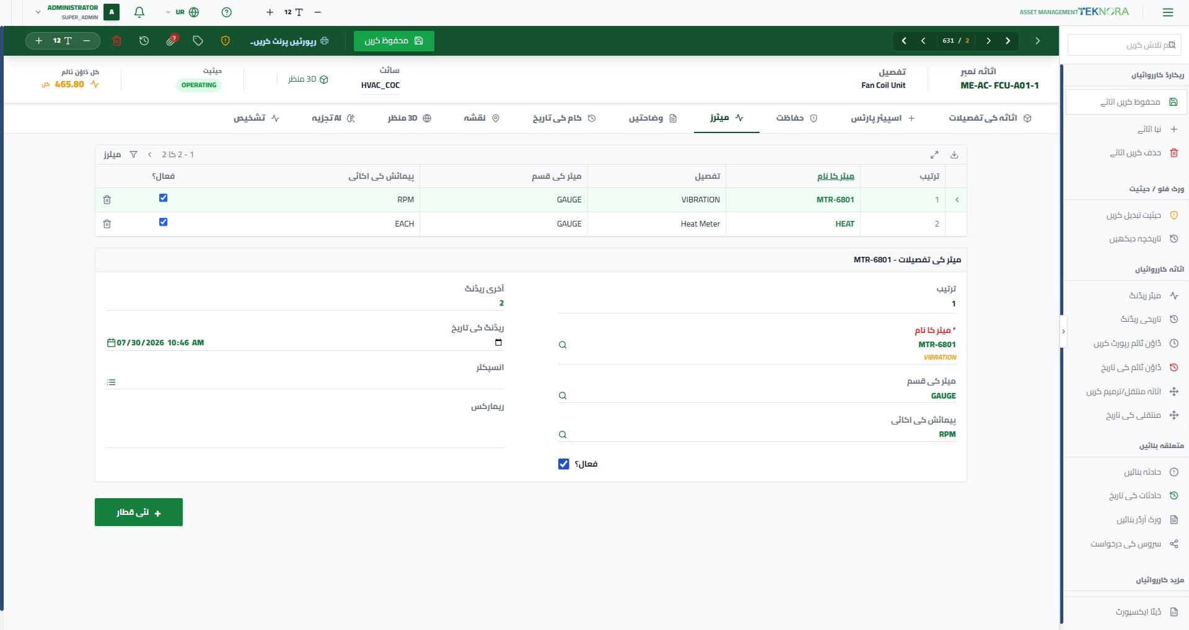This screenshot has width=1189, height=630.
Task: Click red delete trash icon in green toolbar
Action: pyautogui.click(x=117, y=41)
